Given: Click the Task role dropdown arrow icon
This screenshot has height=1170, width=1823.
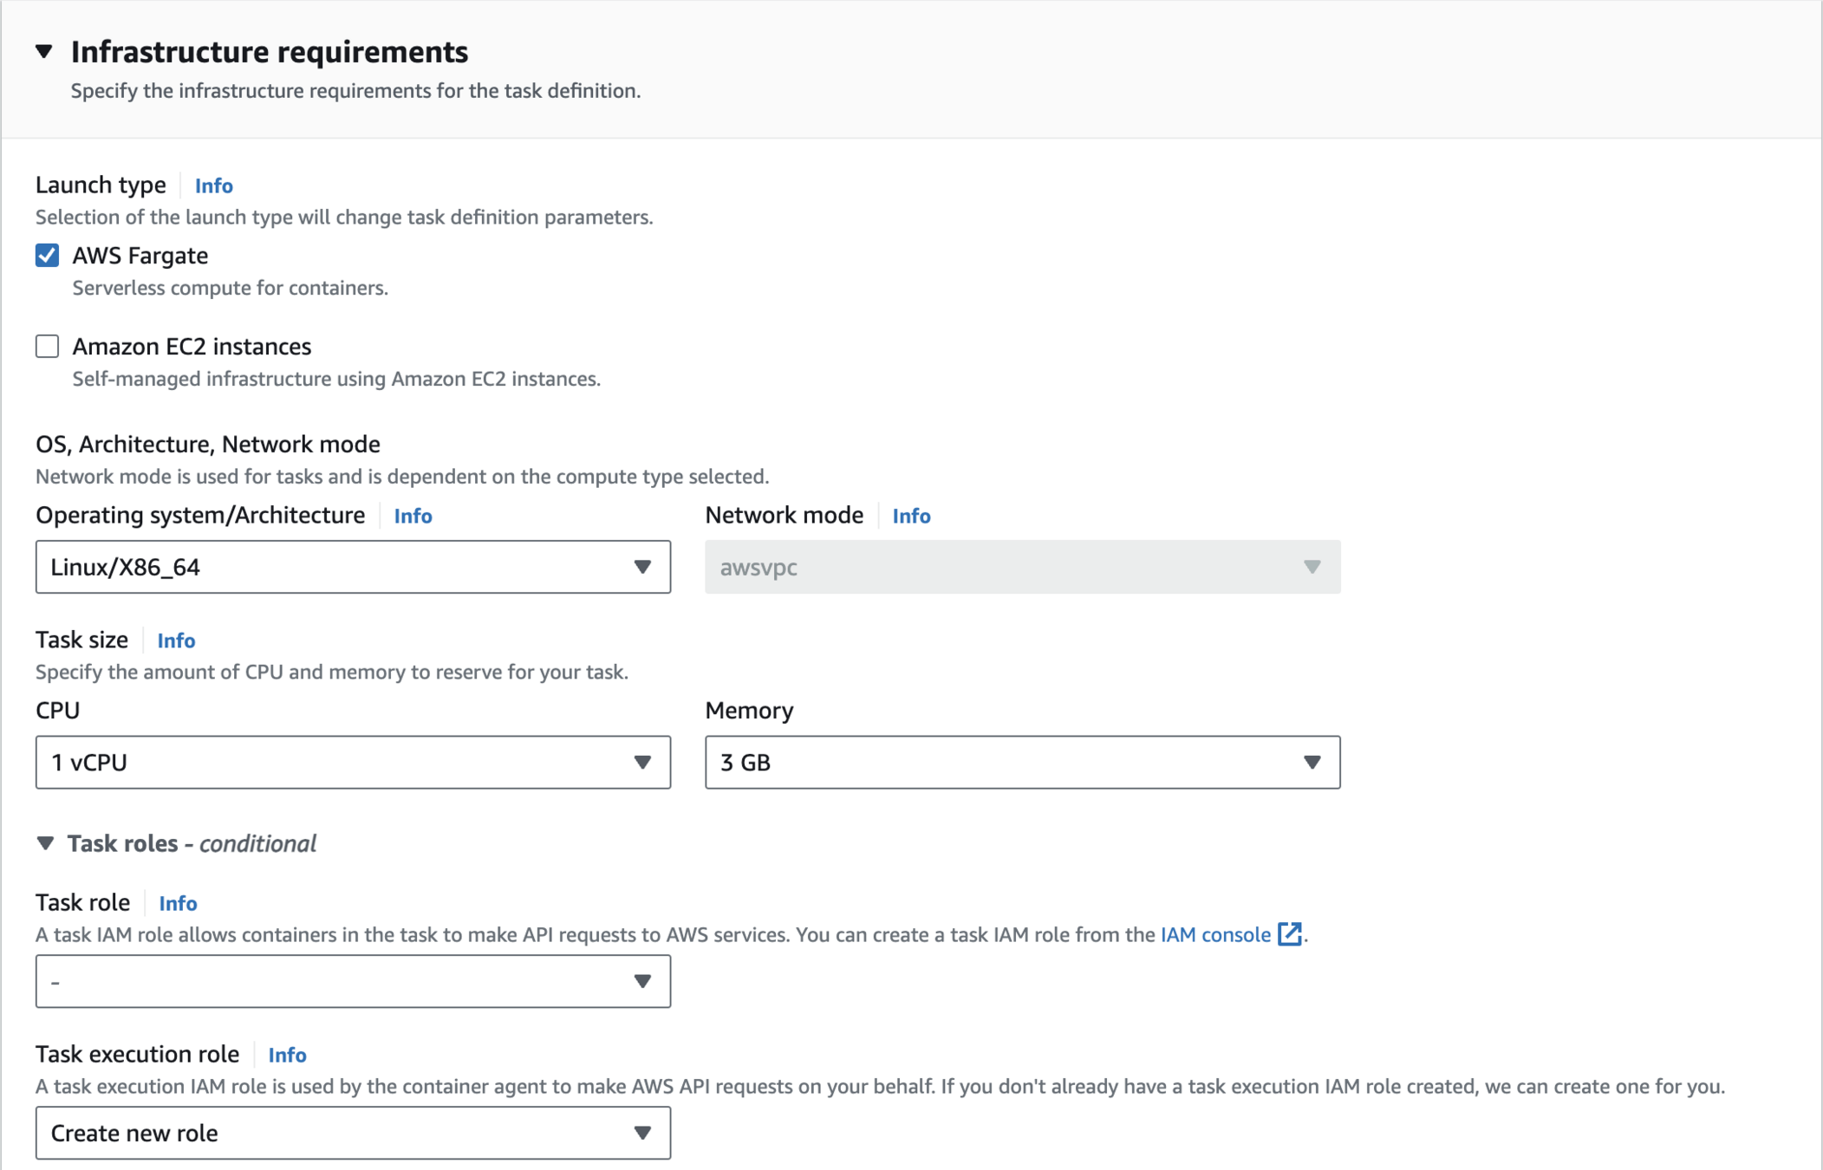Looking at the screenshot, I should 641,981.
